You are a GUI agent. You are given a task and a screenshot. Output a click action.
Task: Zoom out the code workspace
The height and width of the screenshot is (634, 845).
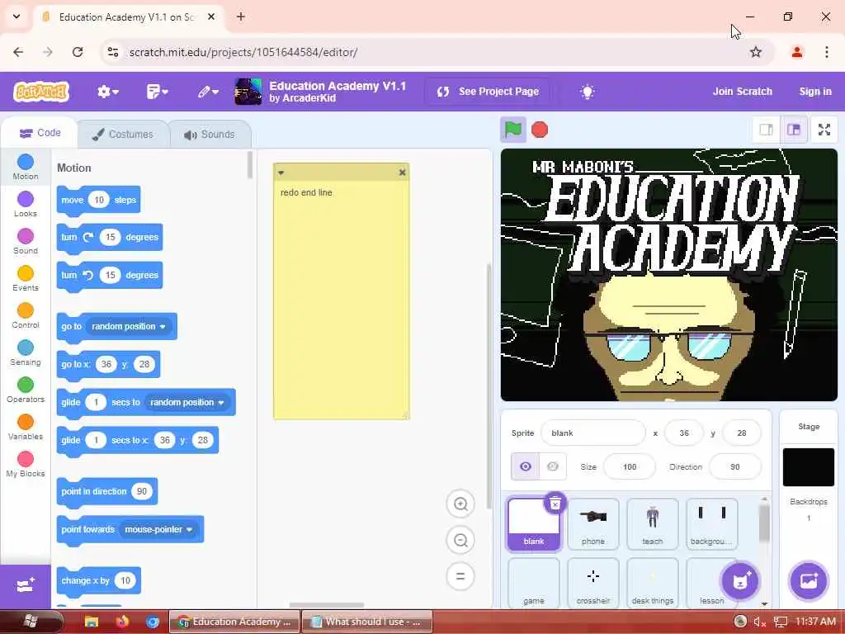[460, 540]
